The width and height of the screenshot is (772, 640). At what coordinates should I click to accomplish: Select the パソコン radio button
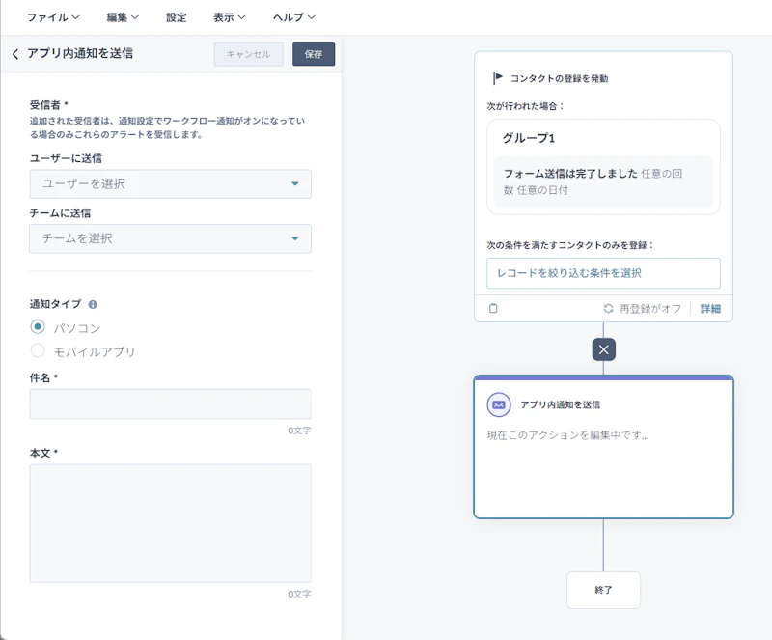click(38, 327)
